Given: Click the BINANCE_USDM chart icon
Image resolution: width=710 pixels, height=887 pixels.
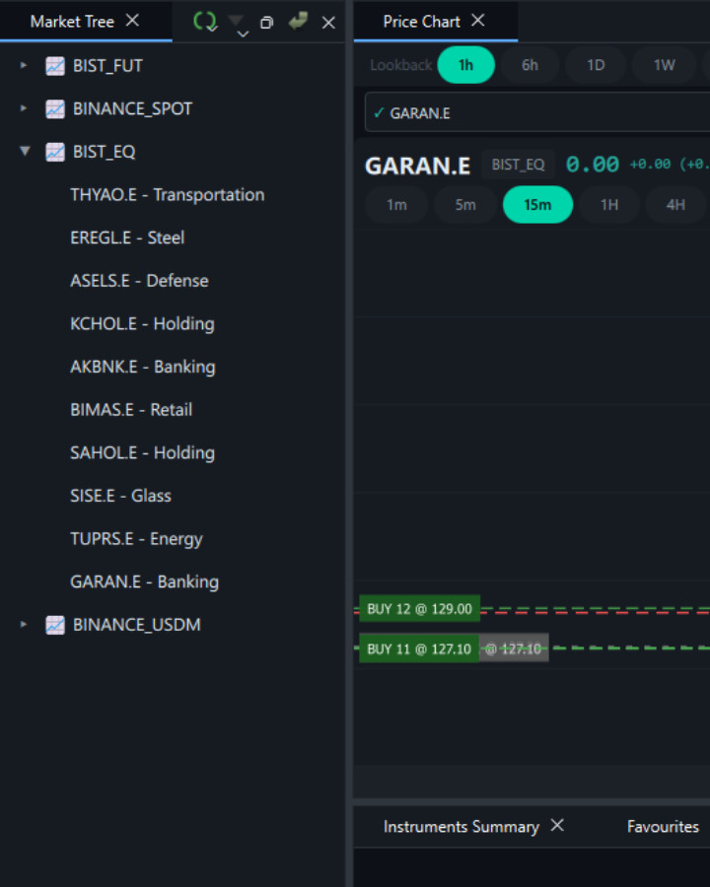Looking at the screenshot, I should click(55, 625).
